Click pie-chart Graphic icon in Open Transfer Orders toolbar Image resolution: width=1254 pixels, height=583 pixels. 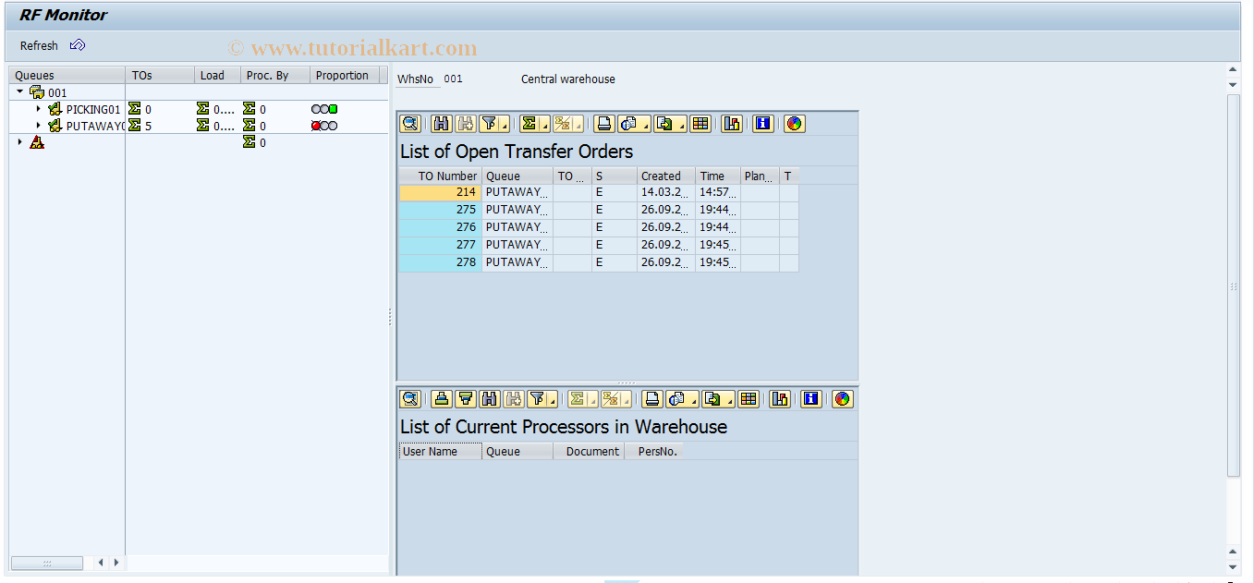point(794,124)
